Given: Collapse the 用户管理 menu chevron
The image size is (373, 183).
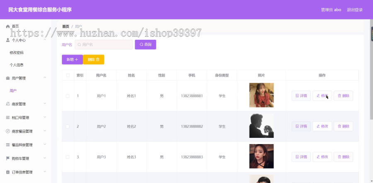Looking at the screenshot, I should (x=45, y=78).
